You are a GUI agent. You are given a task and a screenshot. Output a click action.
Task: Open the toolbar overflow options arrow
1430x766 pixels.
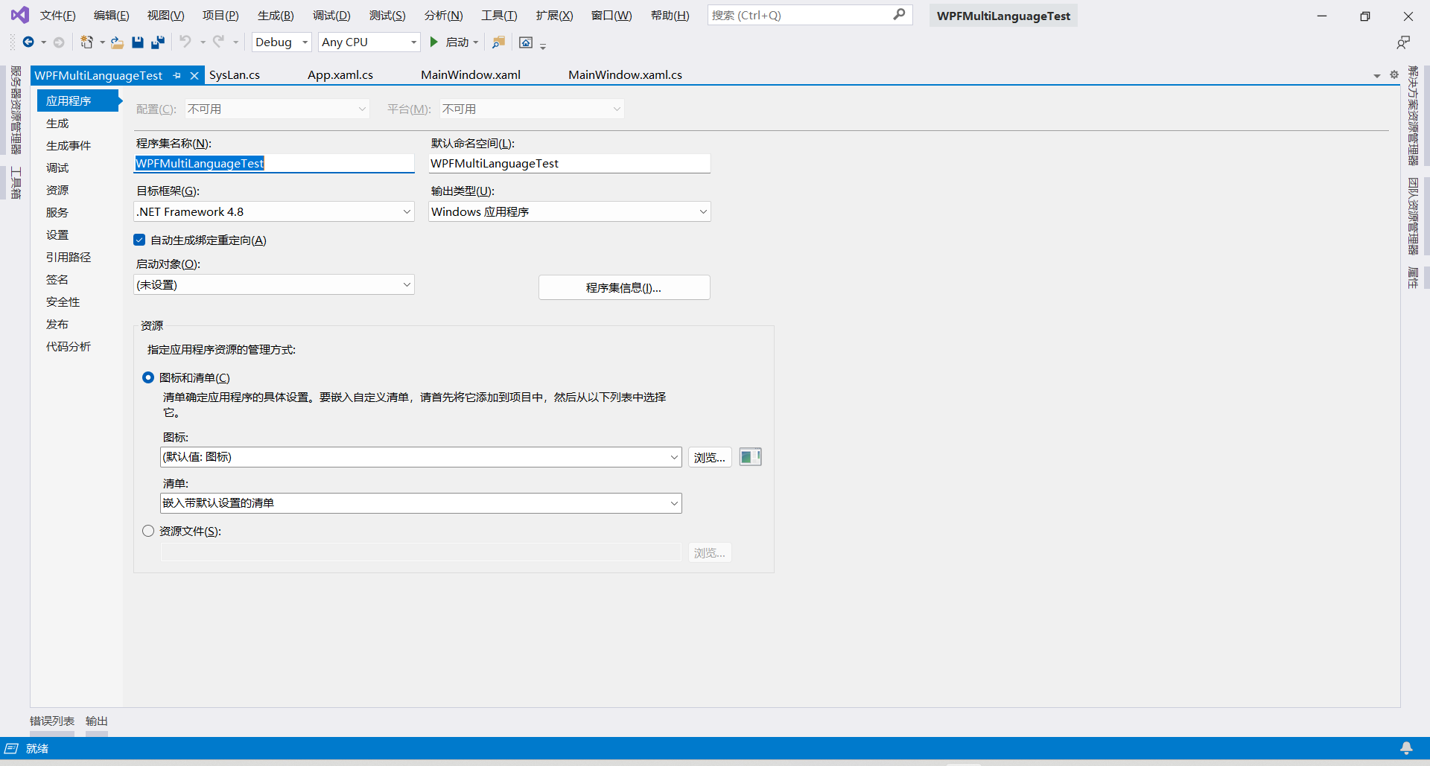(543, 45)
